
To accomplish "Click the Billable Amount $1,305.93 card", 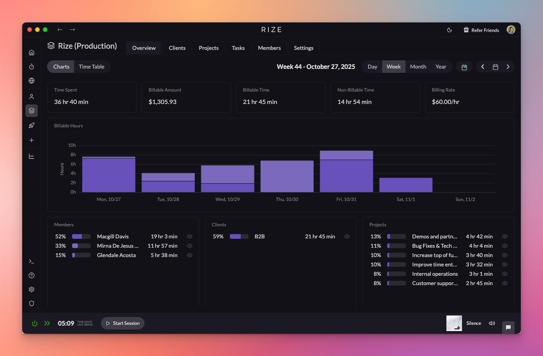I will pos(186,97).
